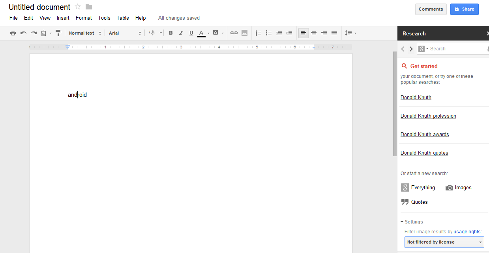The height and width of the screenshot is (253, 489).
Task: Undo the last action
Action: [23, 33]
